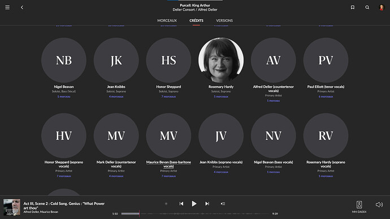Open Rosemary Hardy soprano vocals RV avatar
This screenshot has height=219, width=390.
[326, 135]
